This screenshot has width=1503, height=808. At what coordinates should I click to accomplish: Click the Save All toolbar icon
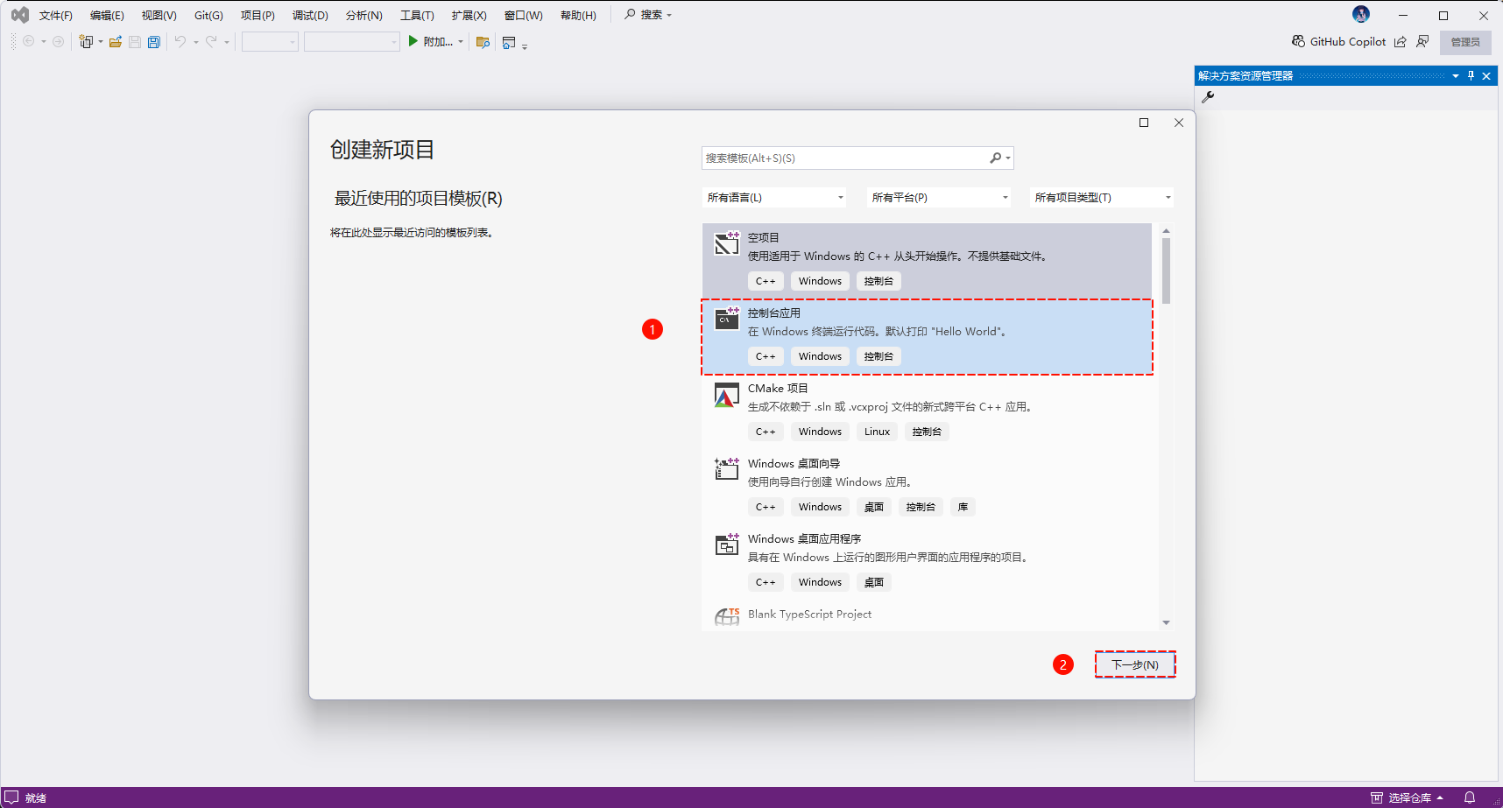(x=154, y=42)
